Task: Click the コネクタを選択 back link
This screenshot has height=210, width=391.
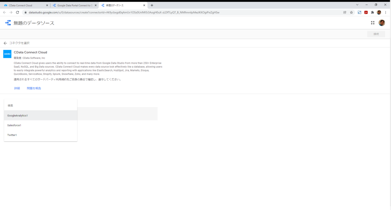Action: coord(19,43)
